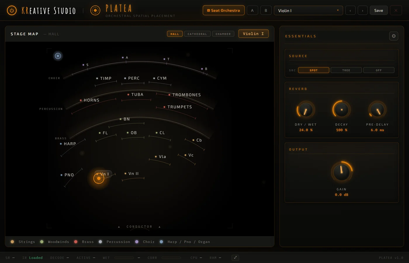Open the Violin I preset dropdown
This screenshot has width=409, height=263.
click(x=308, y=10)
